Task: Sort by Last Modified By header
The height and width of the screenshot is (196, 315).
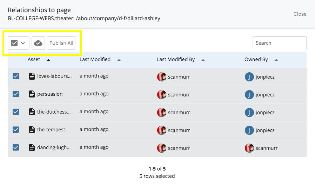Action: click(176, 59)
